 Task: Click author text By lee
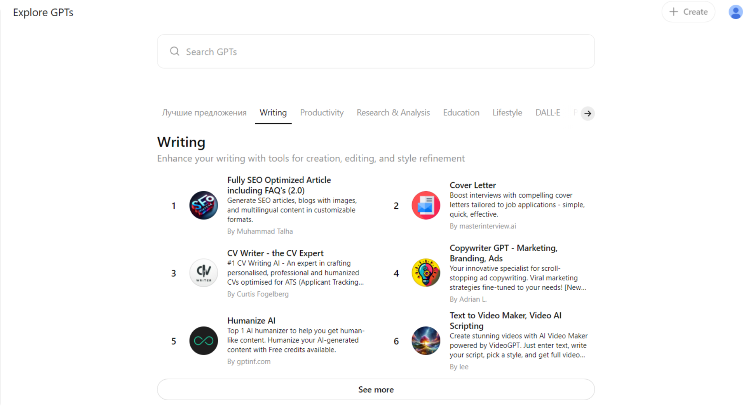[459, 367]
